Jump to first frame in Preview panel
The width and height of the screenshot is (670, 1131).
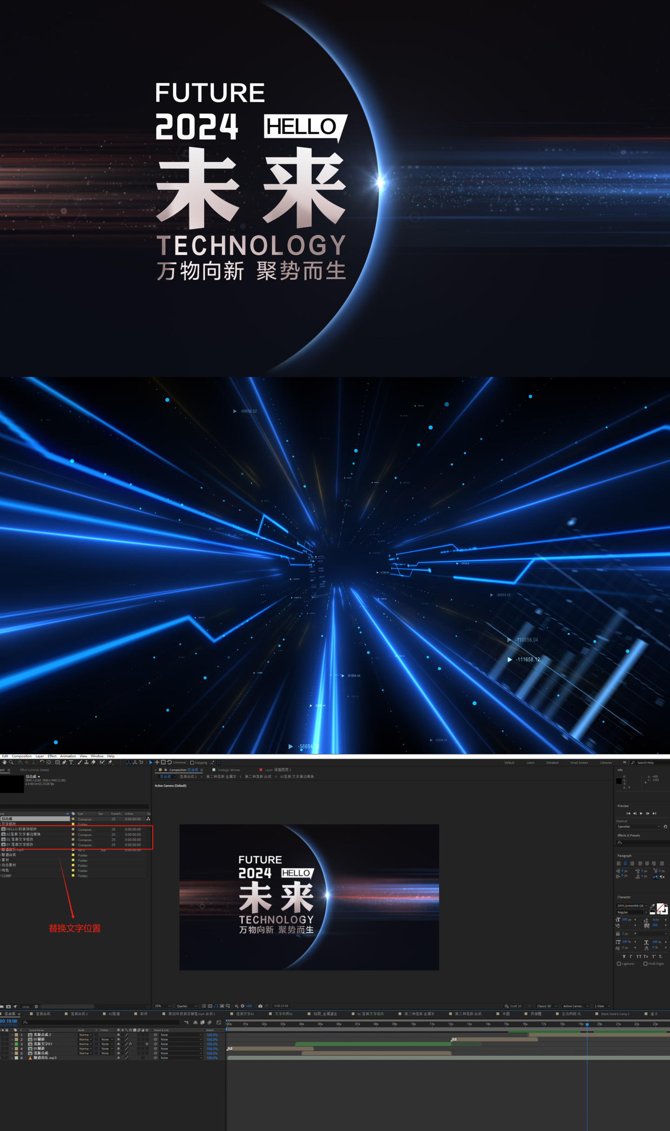click(628, 814)
